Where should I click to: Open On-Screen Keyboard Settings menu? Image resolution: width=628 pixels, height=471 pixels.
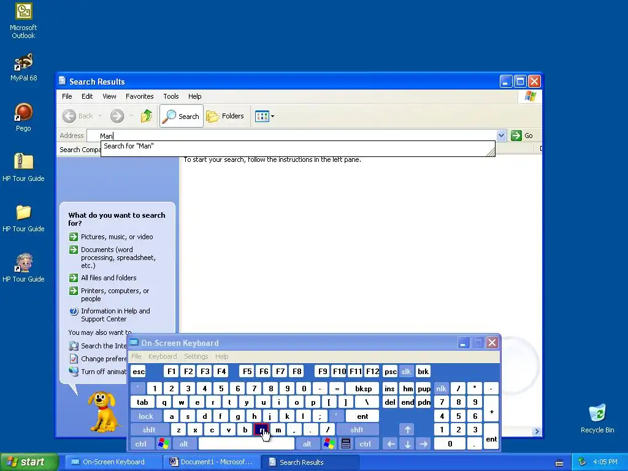point(196,356)
